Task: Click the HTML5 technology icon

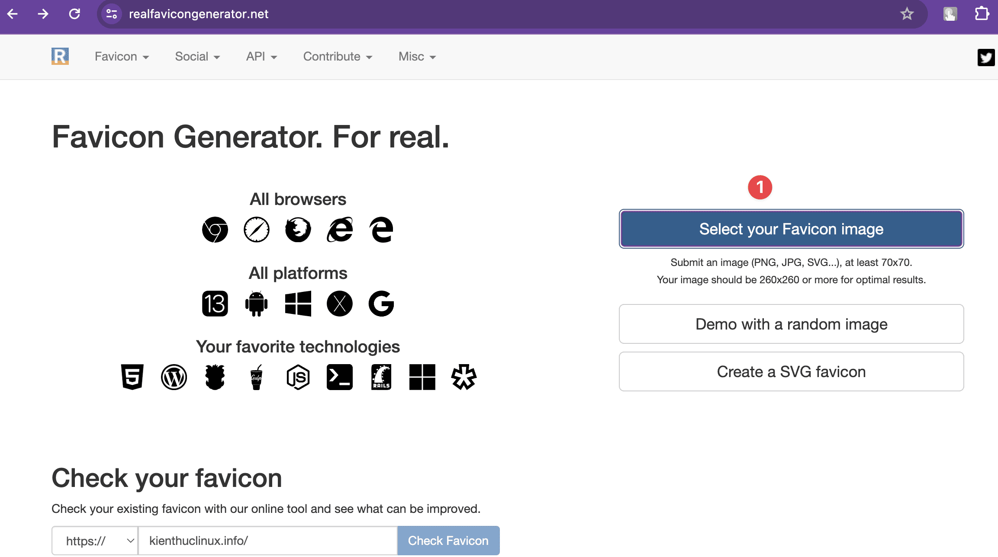Action: 132,377
